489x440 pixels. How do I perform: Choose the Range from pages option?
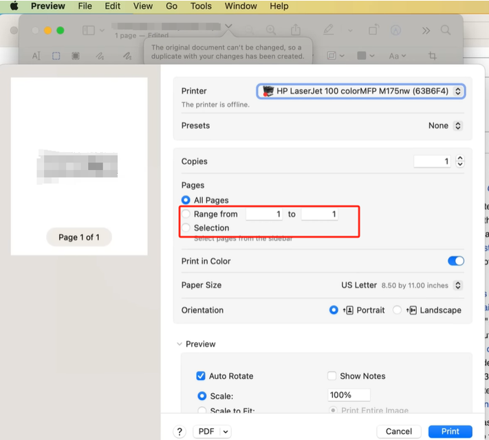click(186, 214)
